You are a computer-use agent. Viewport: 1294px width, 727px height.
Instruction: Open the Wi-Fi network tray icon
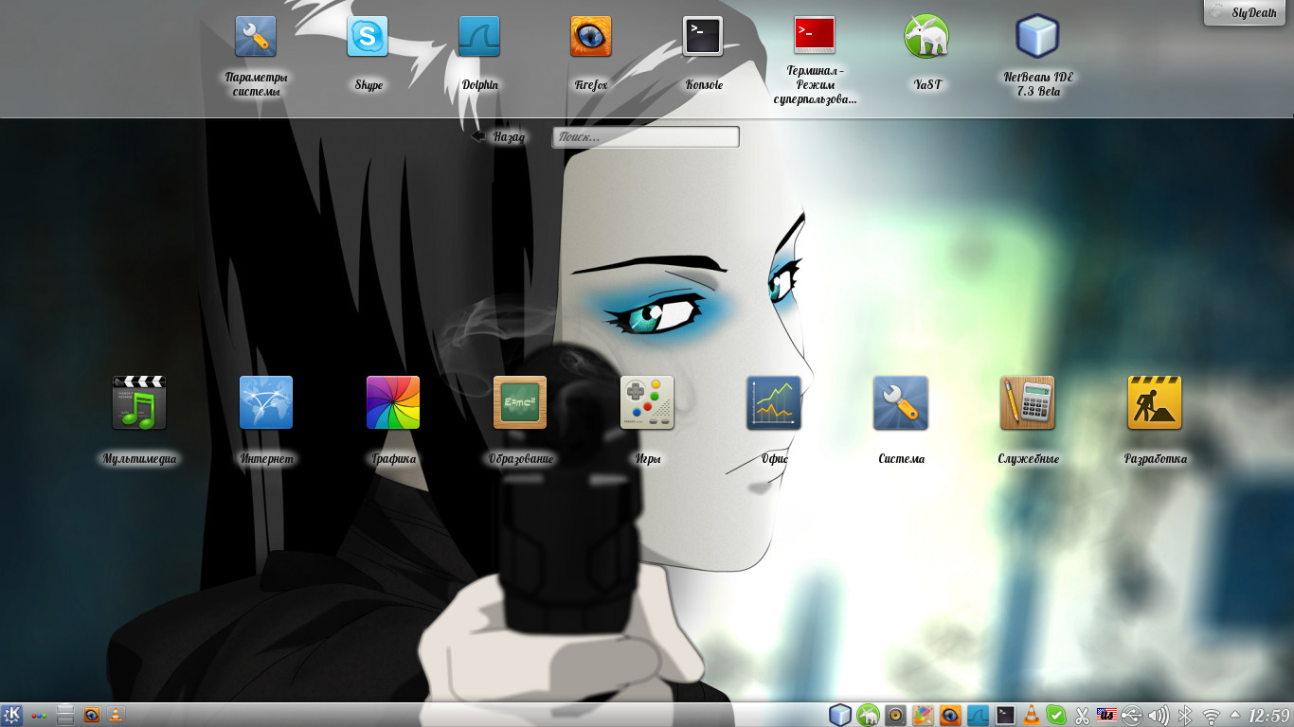[1211, 716]
